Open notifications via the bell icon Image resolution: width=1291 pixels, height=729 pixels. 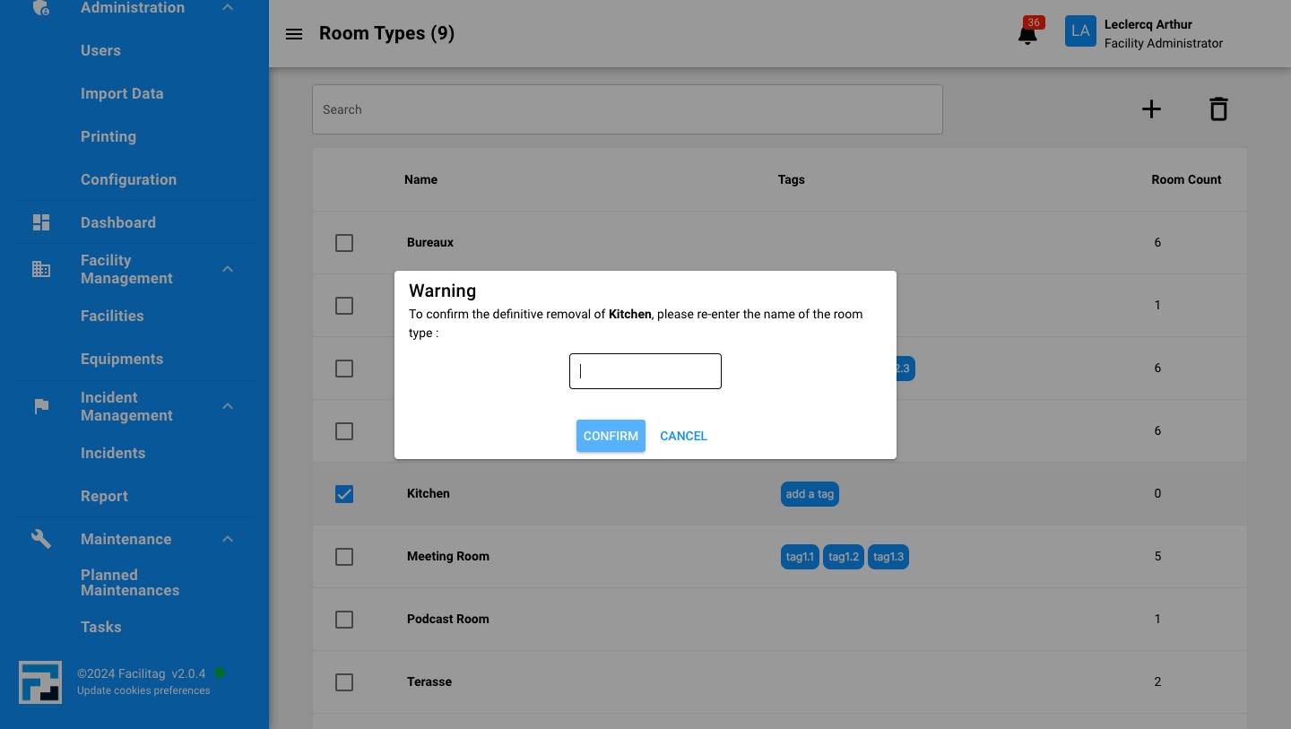click(x=1027, y=34)
